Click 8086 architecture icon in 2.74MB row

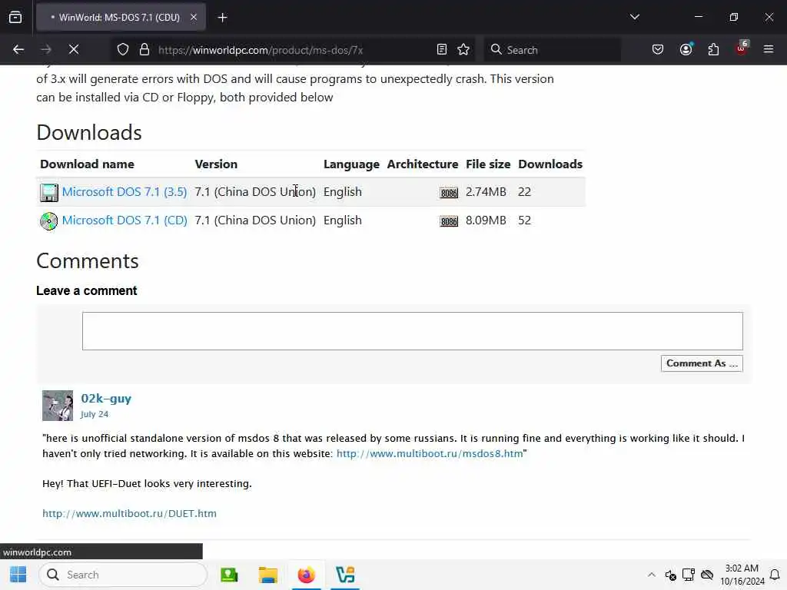click(x=449, y=193)
